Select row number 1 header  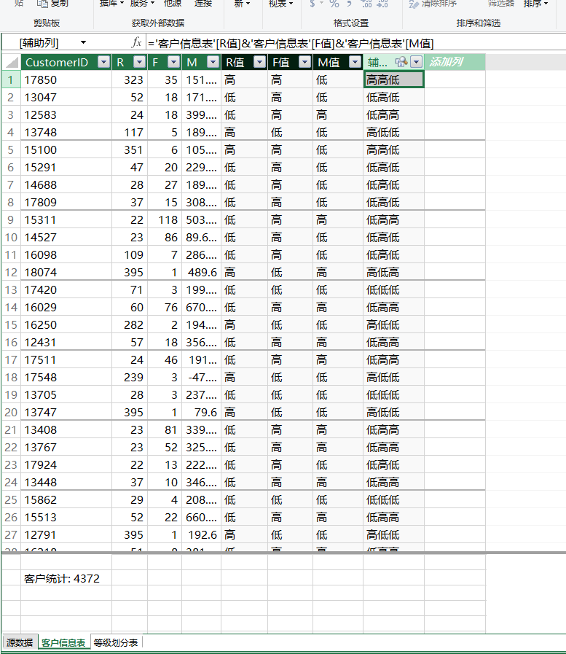coord(11,79)
